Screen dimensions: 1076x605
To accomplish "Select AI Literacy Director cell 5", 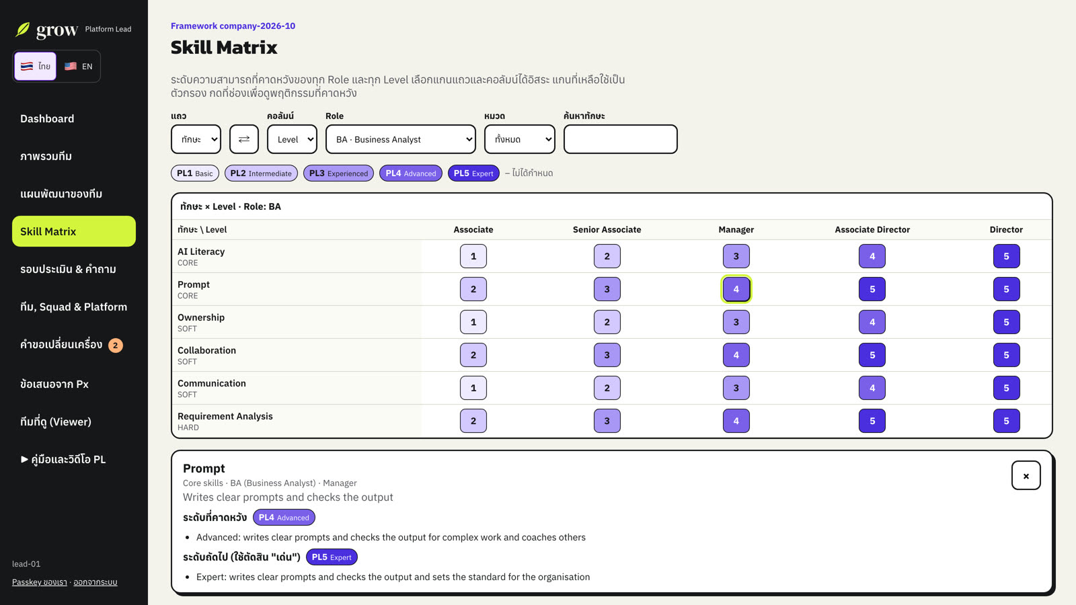I will [x=1007, y=256].
